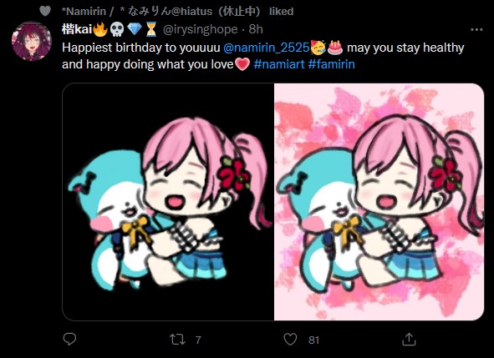Click the 'liked' label in the header

pos(282,12)
